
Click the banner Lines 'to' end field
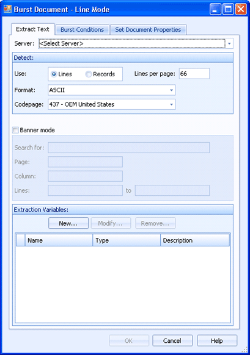coord(172,190)
